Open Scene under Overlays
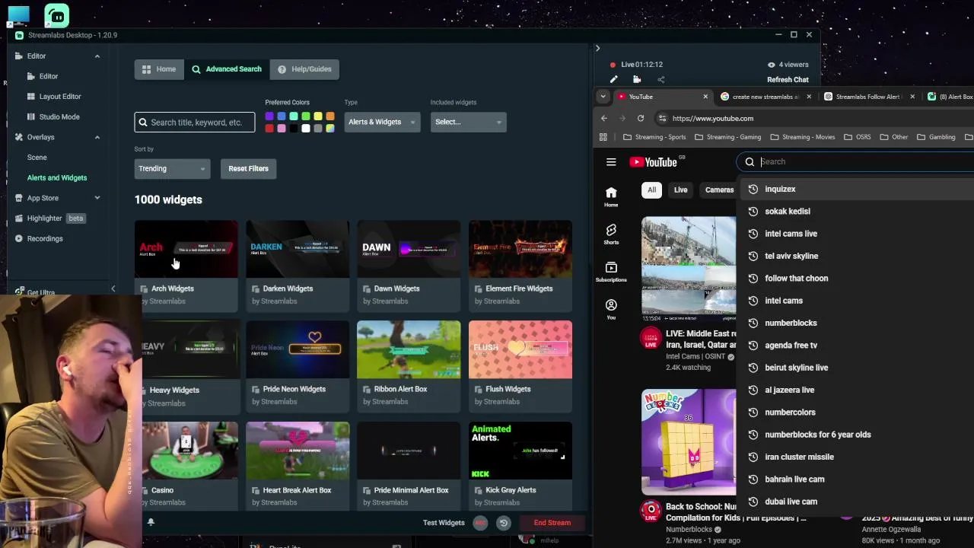The width and height of the screenshot is (974, 548). pos(37,158)
